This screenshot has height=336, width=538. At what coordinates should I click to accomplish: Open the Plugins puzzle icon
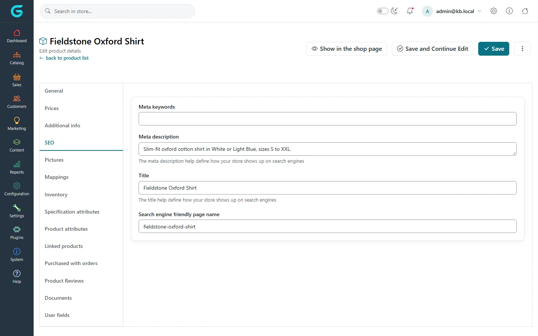point(17,230)
